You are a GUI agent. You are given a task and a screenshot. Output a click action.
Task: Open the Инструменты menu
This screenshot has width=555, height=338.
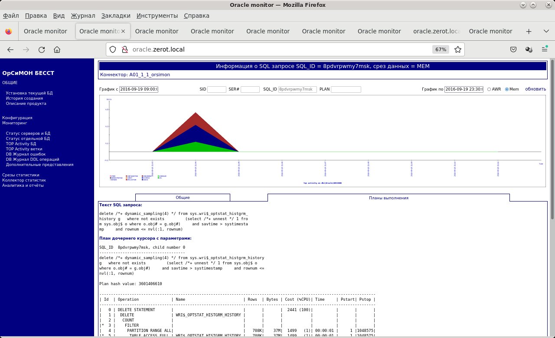point(157,16)
